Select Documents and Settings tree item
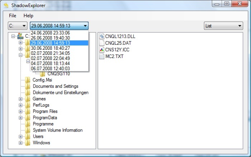This screenshot has height=157, width=251. (x=56, y=86)
